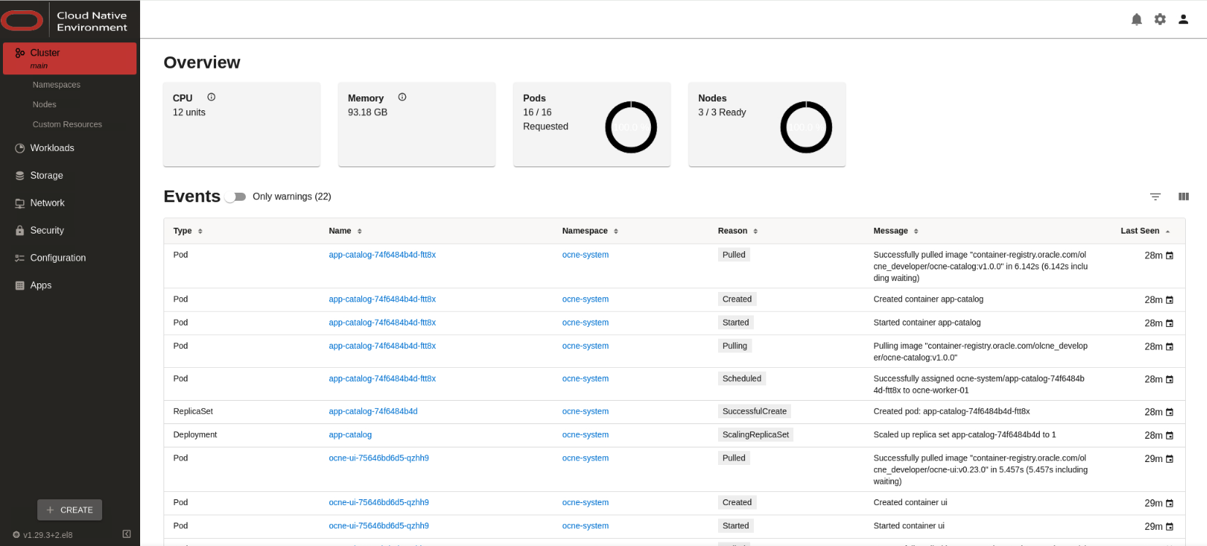Open app-catalog Deployment link
The width and height of the screenshot is (1207, 546).
[x=350, y=434]
